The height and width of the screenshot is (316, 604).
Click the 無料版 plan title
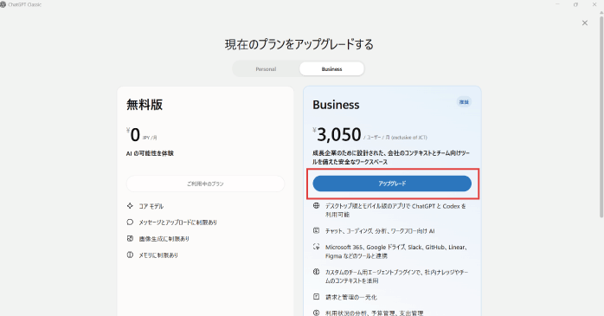pyautogui.click(x=145, y=105)
